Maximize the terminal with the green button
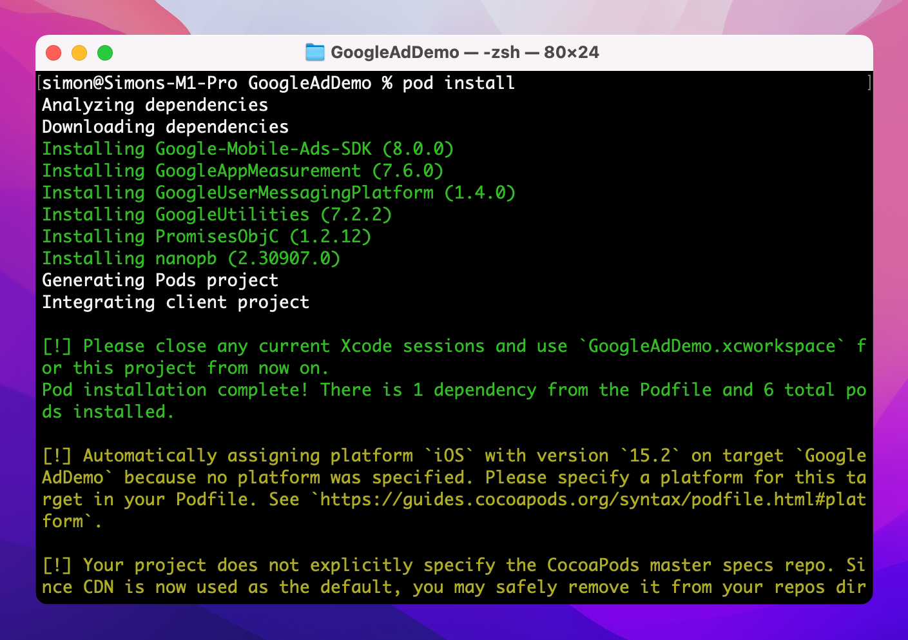 click(x=105, y=53)
